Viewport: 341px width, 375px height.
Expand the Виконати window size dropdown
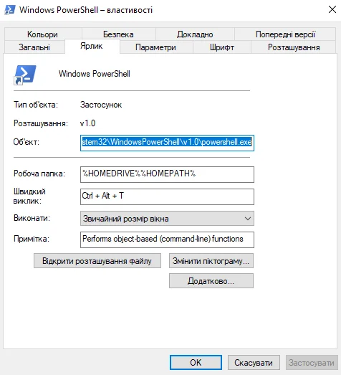tap(167, 219)
